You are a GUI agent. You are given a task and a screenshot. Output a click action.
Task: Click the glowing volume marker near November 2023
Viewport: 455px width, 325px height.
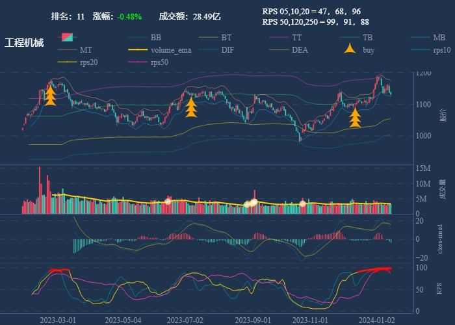pos(303,203)
